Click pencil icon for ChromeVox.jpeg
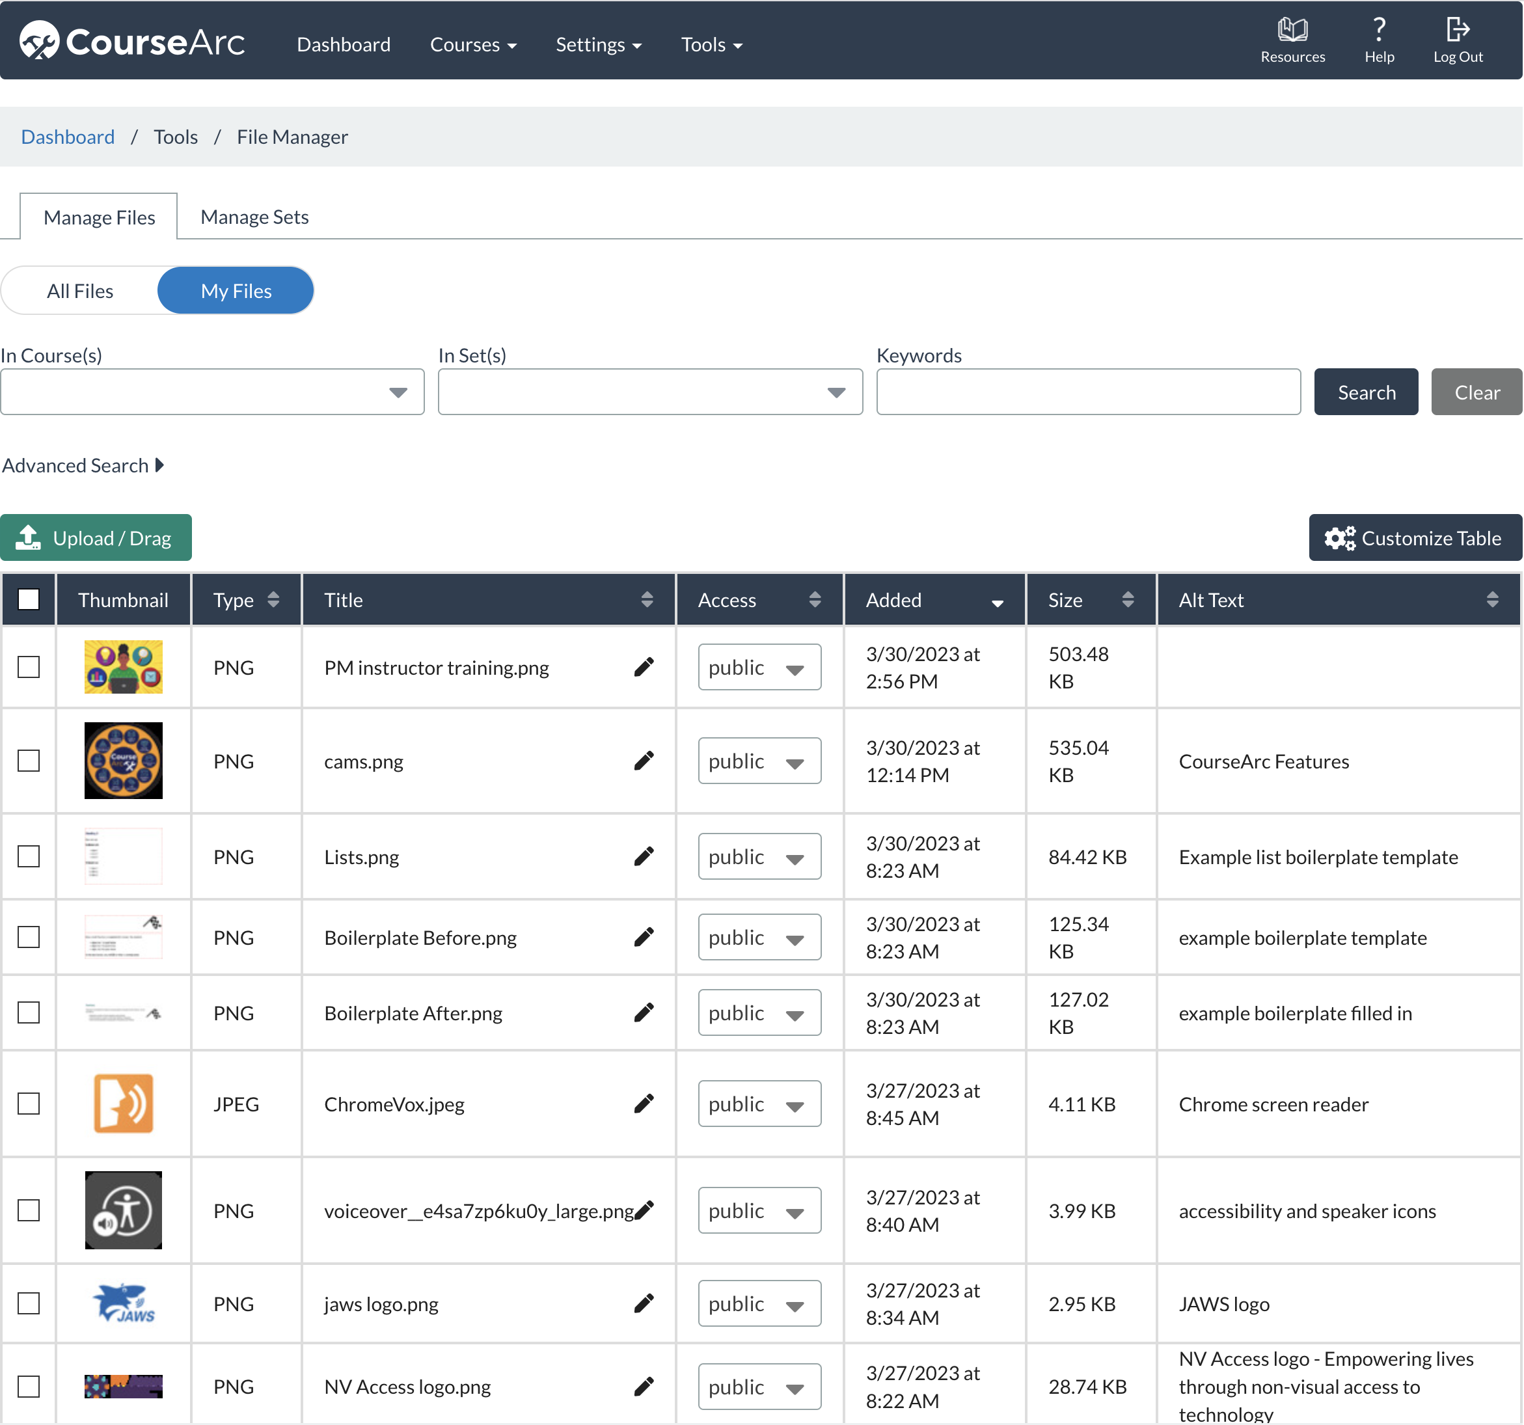This screenshot has height=1425, width=1524. click(644, 1103)
